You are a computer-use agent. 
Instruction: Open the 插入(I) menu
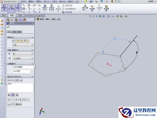pyautogui.click(x=47, y=2)
